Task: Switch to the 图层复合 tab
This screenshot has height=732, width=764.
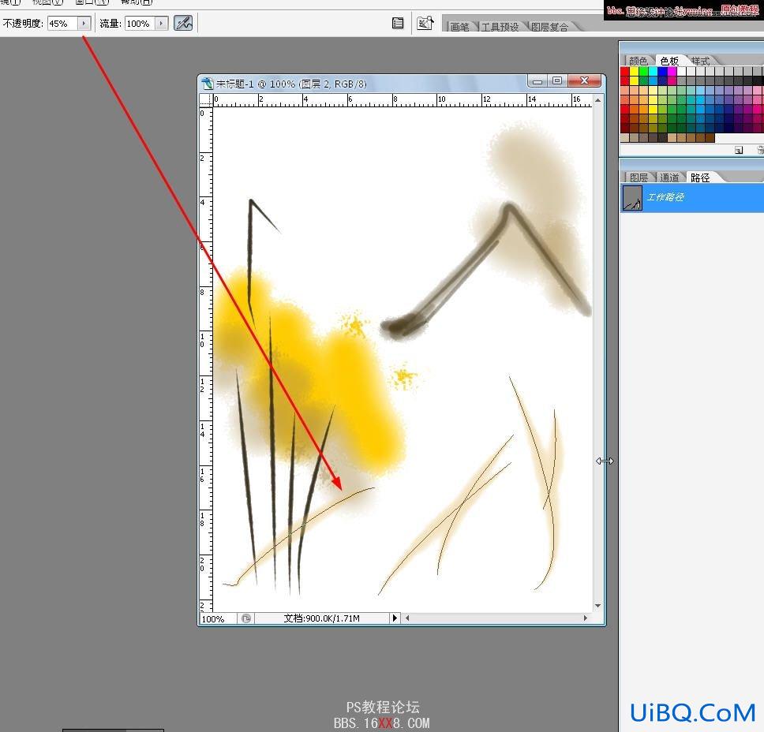Action: pos(549,27)
